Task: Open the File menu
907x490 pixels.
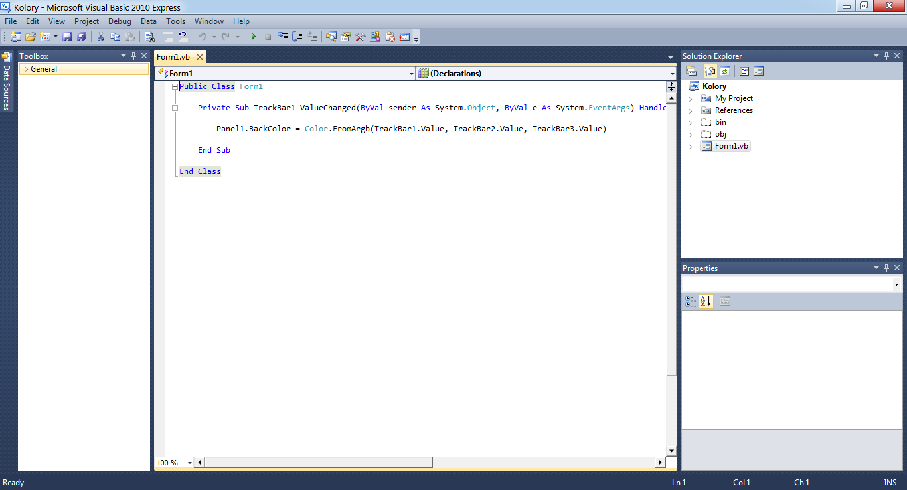Action: [11, 21]
